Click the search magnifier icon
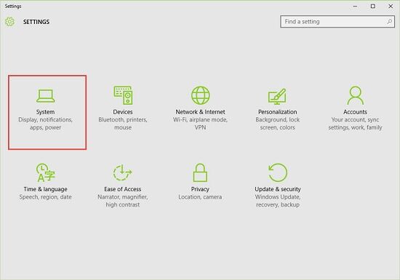Image resolution: width=400 pixels, height=280 pixels. [389, 22]
